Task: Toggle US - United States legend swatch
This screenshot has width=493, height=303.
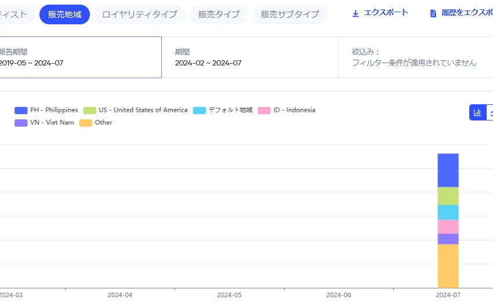Action: (89, 110)
